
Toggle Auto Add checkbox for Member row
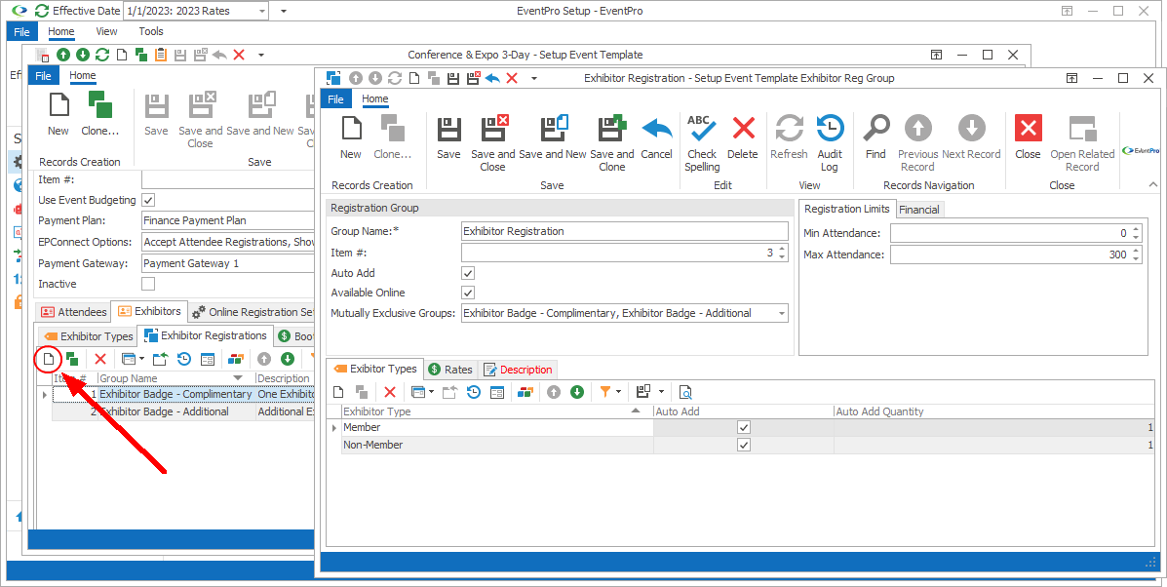743,427
